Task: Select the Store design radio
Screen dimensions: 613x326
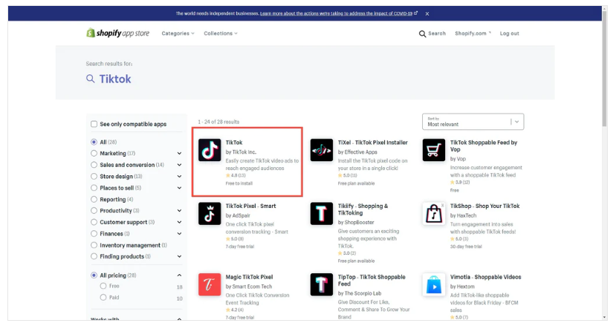Action: pyautogui.click(x=94, y=176)
